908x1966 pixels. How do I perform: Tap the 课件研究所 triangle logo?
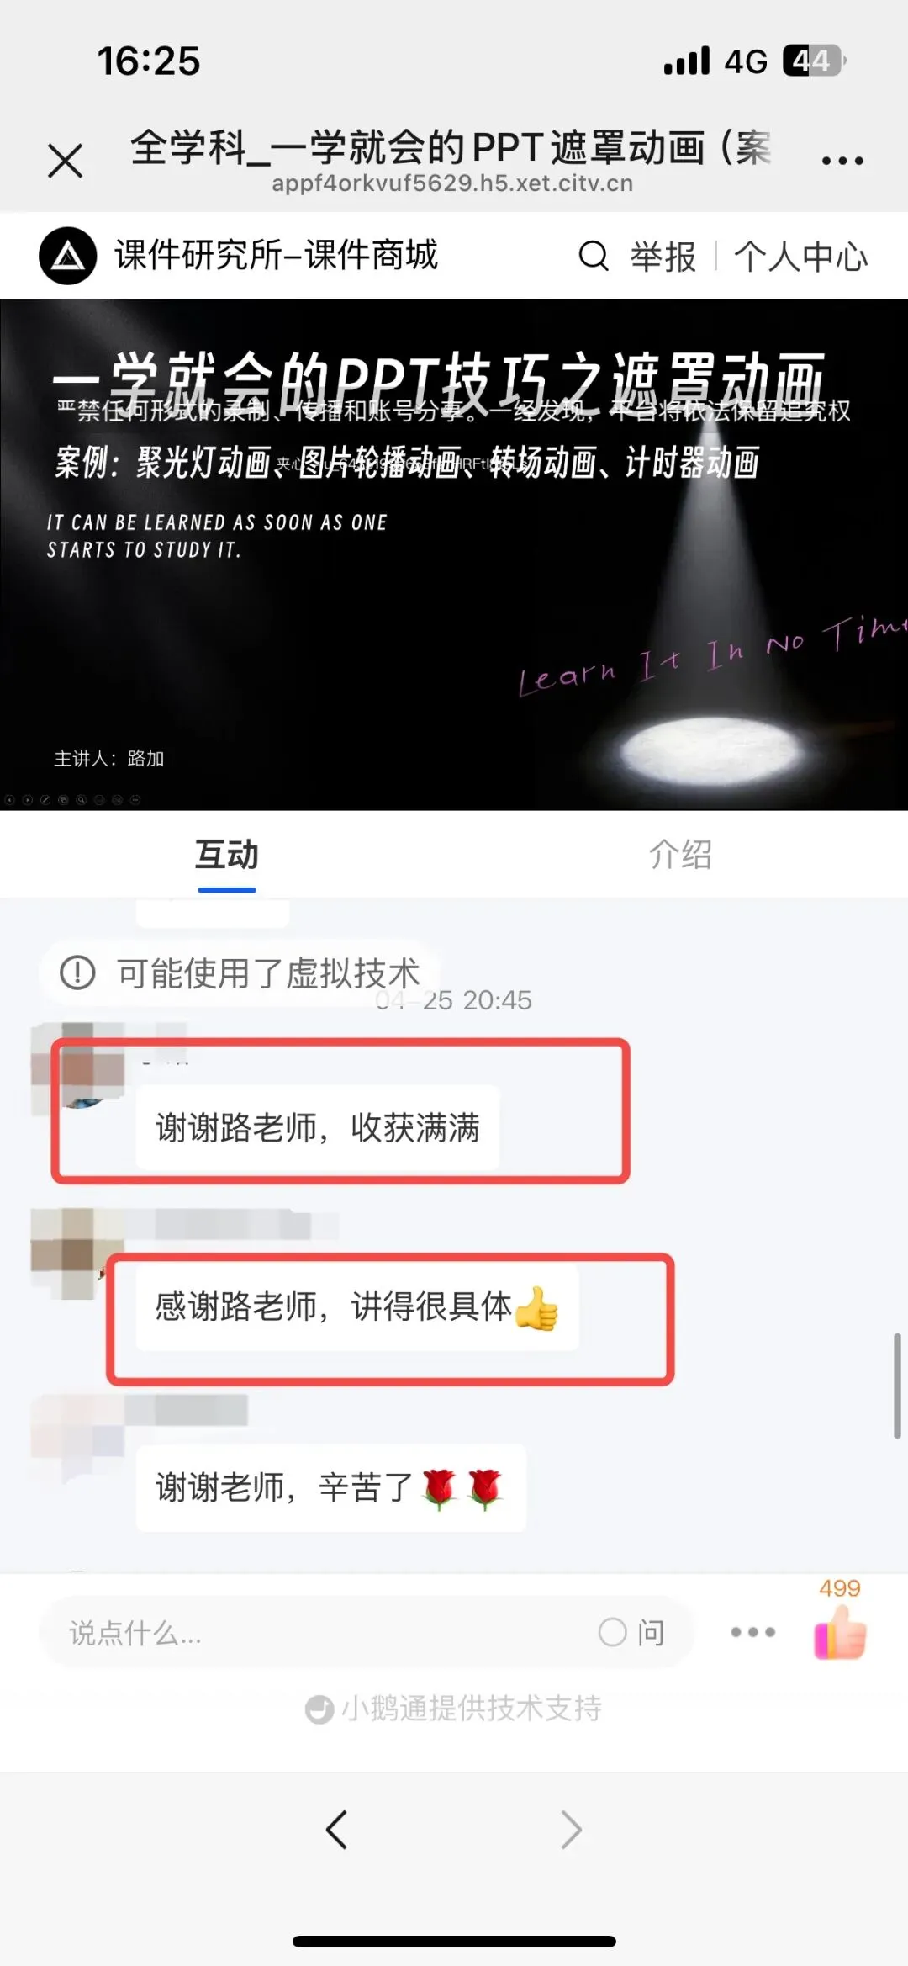(68, 256)
